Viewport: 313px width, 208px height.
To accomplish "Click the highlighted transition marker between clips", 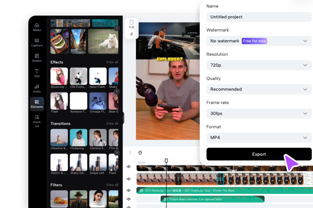I will click(x=220, y=179).
